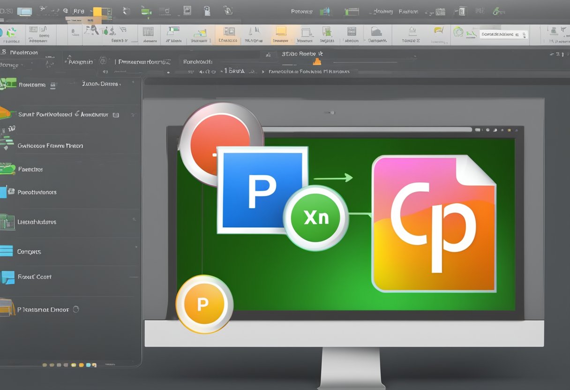Click the blue PowerPoint P icon
The image size is (570, 390).
[x=262, y=189]
